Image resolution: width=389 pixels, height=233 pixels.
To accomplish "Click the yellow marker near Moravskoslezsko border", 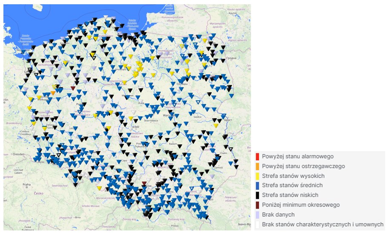I will coord(99,188).
